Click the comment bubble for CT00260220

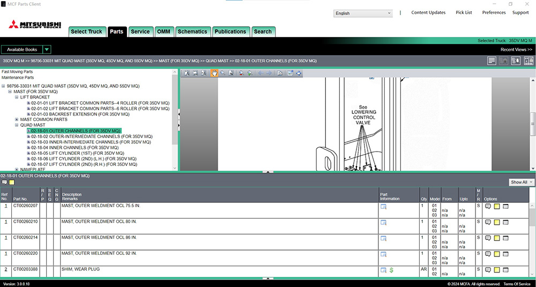pos(488,254)
